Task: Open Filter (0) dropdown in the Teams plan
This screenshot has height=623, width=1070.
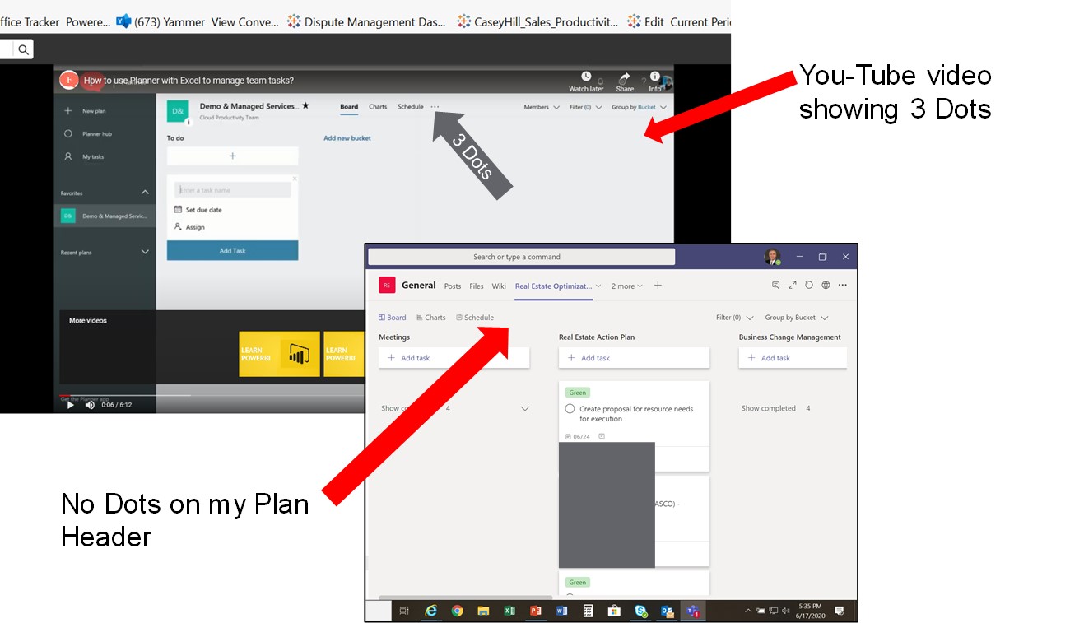Action: point(735,318)
